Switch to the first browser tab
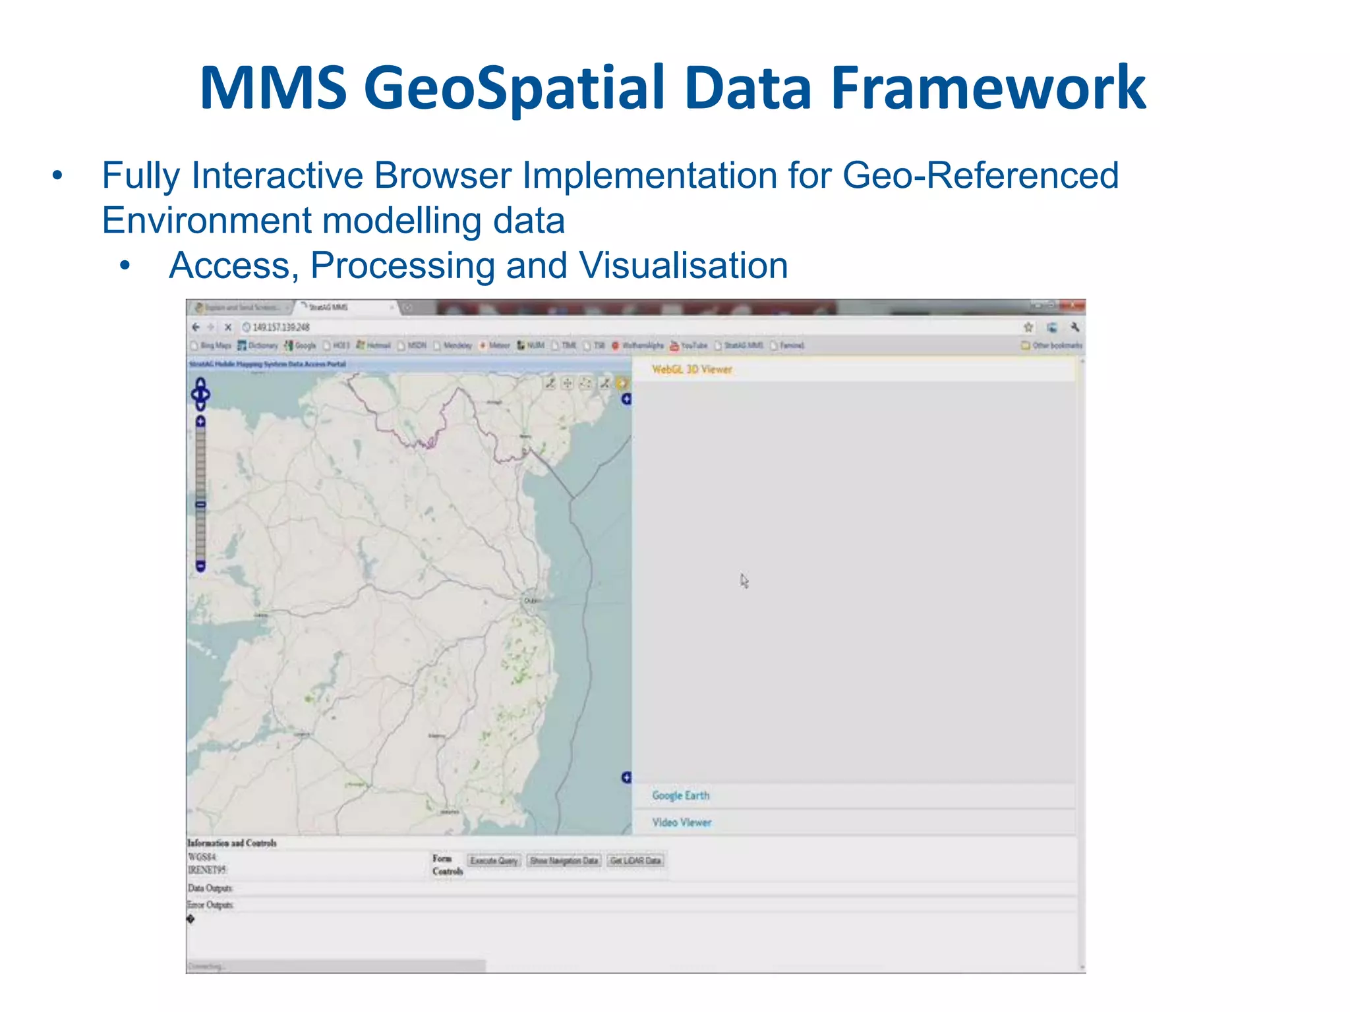This screenshot has width=1350, height=1012. click(241, 307)
